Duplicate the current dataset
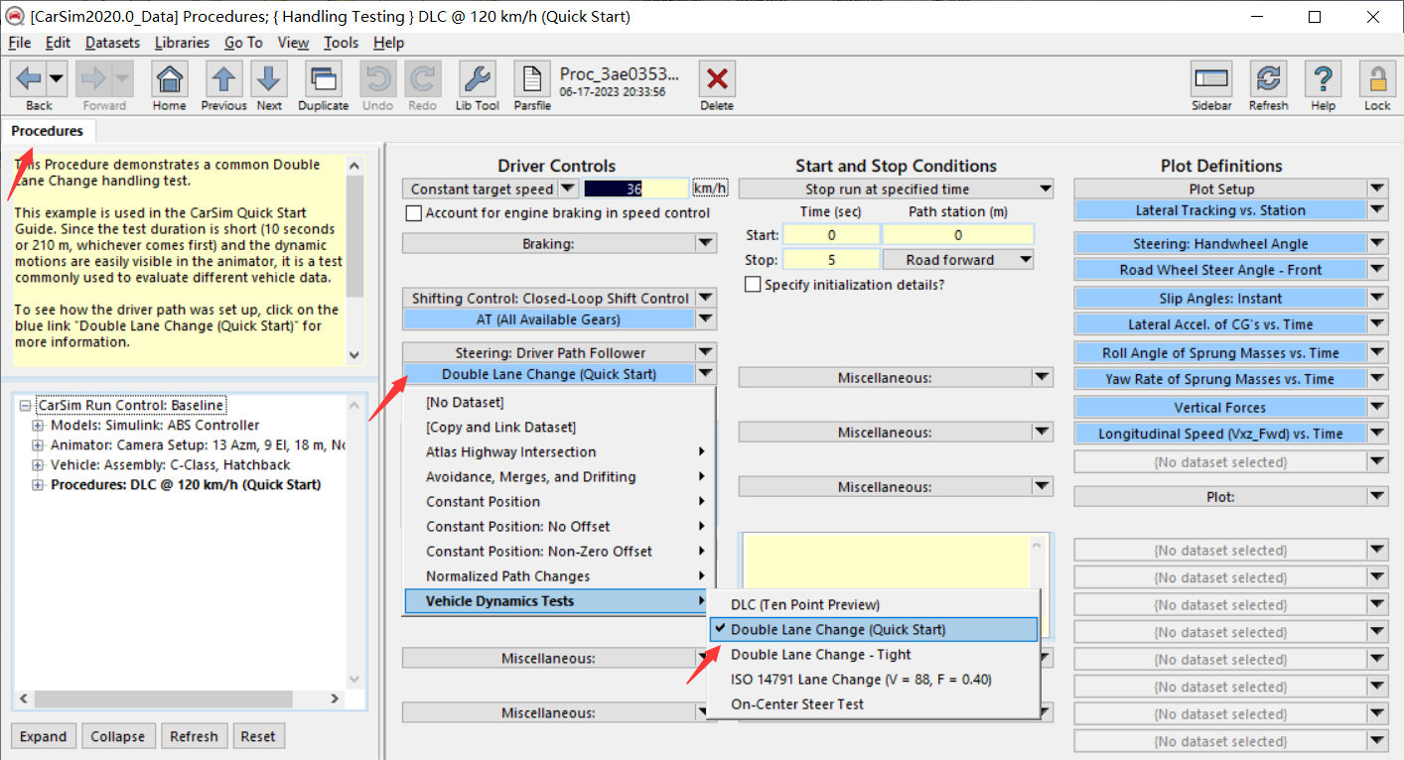 pyautogui.click(x=323, y=79)
